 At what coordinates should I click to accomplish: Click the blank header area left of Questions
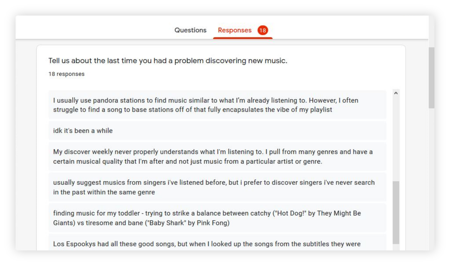click(x=94, y=27)
